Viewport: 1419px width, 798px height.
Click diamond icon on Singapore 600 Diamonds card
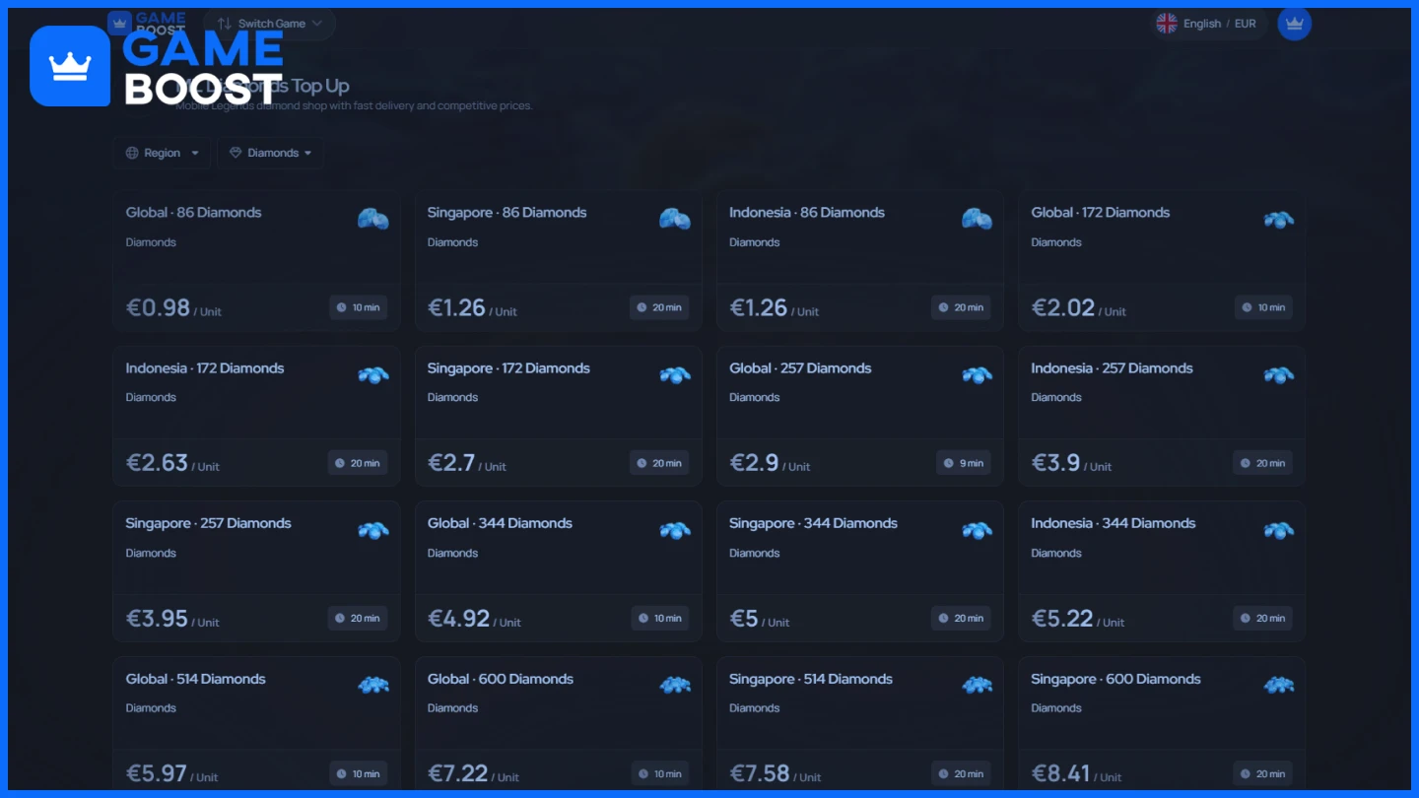pyautogui.click(x=1278, y=685)
